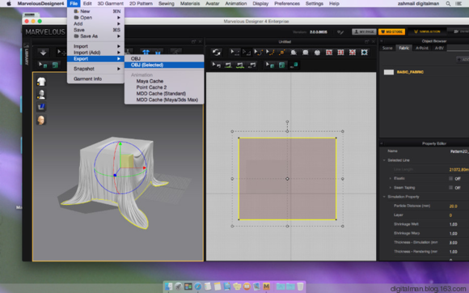Open the MD STORE button
The image size is (469, 293).
tap(392, 32)
